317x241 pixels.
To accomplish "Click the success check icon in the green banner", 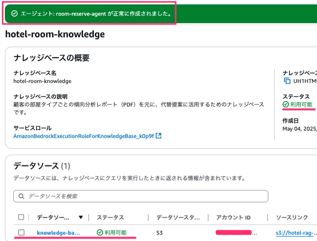I will 14,14.
